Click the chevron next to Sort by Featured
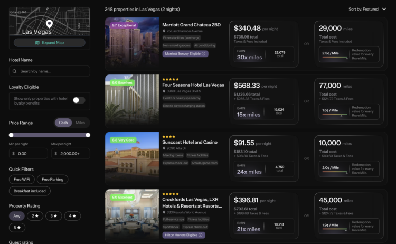 (x=384, y=9)
